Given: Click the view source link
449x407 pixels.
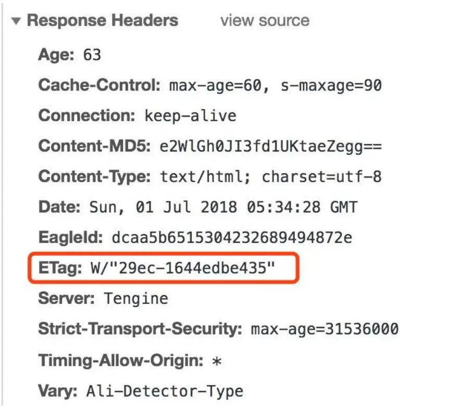Looking at the screenshot, I should click(265, 21).
